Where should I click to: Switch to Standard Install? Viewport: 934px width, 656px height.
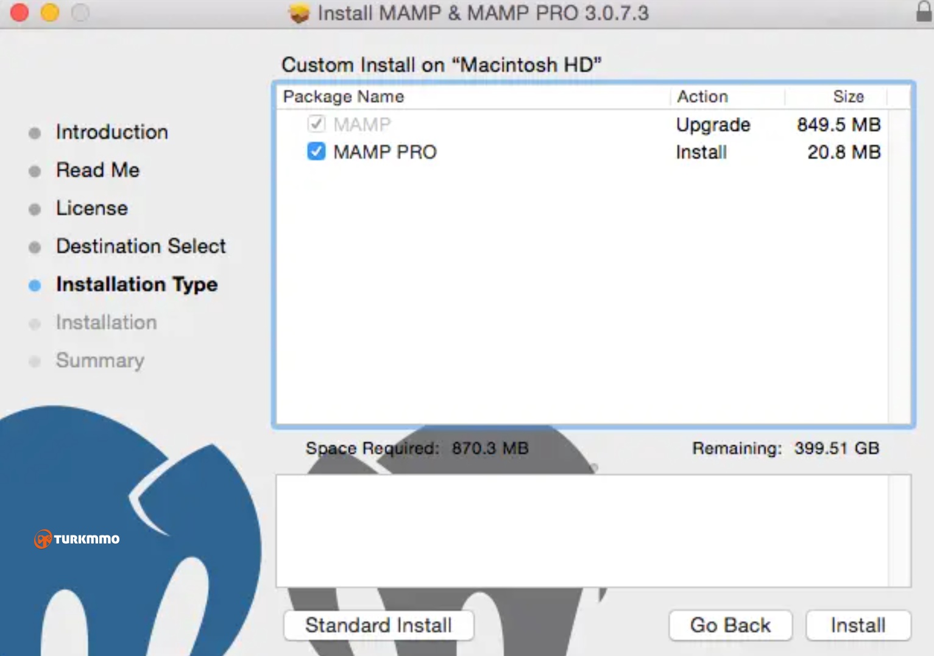tap(378, 625)
